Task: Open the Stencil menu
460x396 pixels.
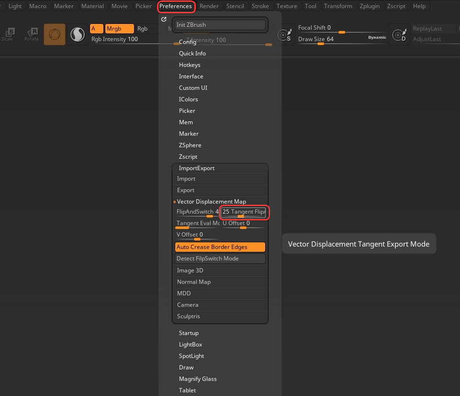Action: click(x=235, y=6)
